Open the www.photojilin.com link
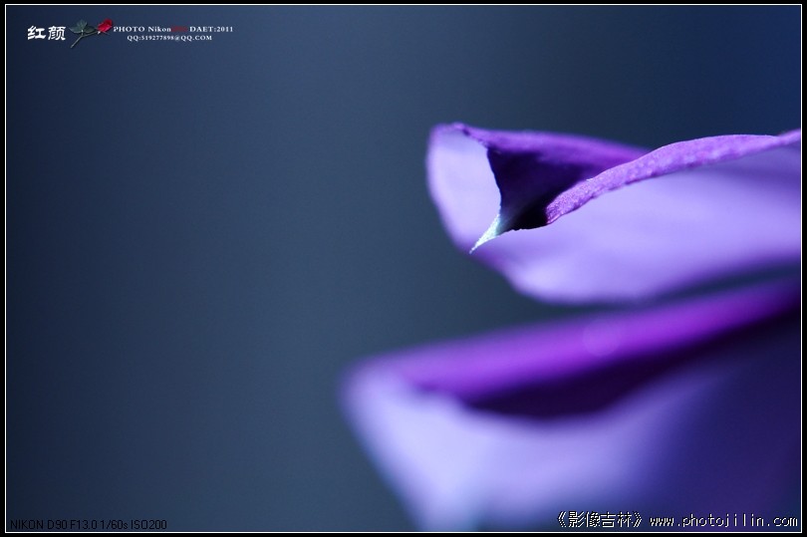This screenshot has width=807, height=537. point(722,520)
